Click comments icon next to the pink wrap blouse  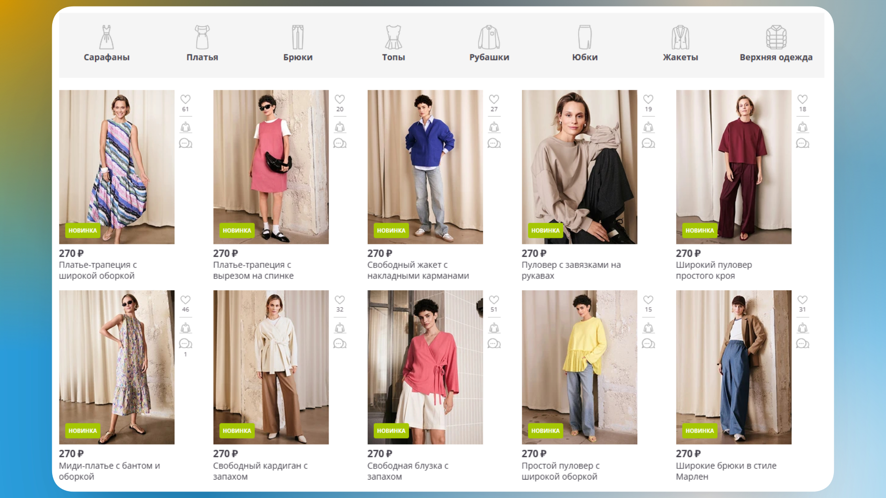pos(494,344)
